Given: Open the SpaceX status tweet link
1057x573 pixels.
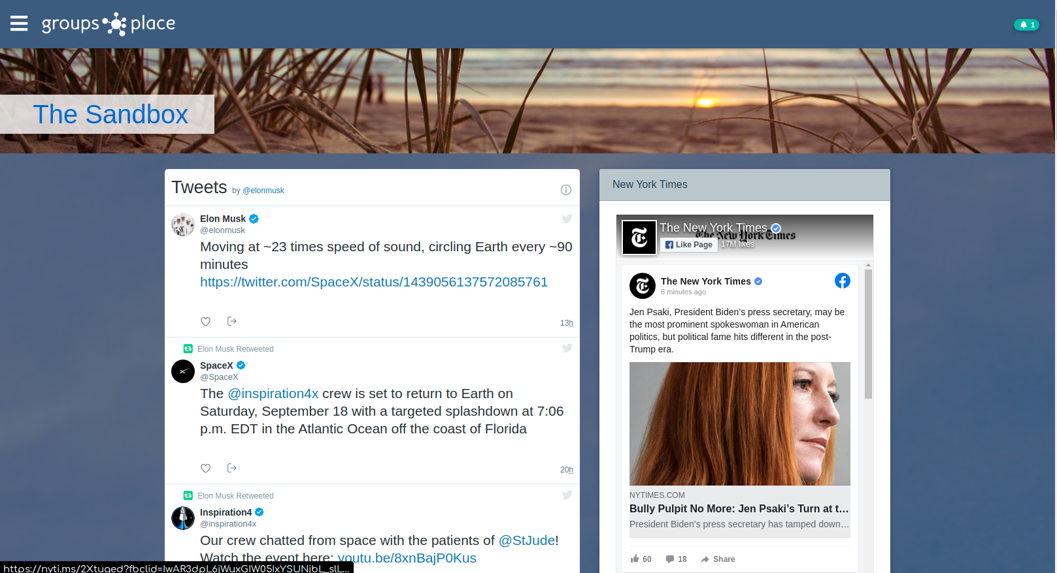Looking at the screenshot, I should (373, 282).
